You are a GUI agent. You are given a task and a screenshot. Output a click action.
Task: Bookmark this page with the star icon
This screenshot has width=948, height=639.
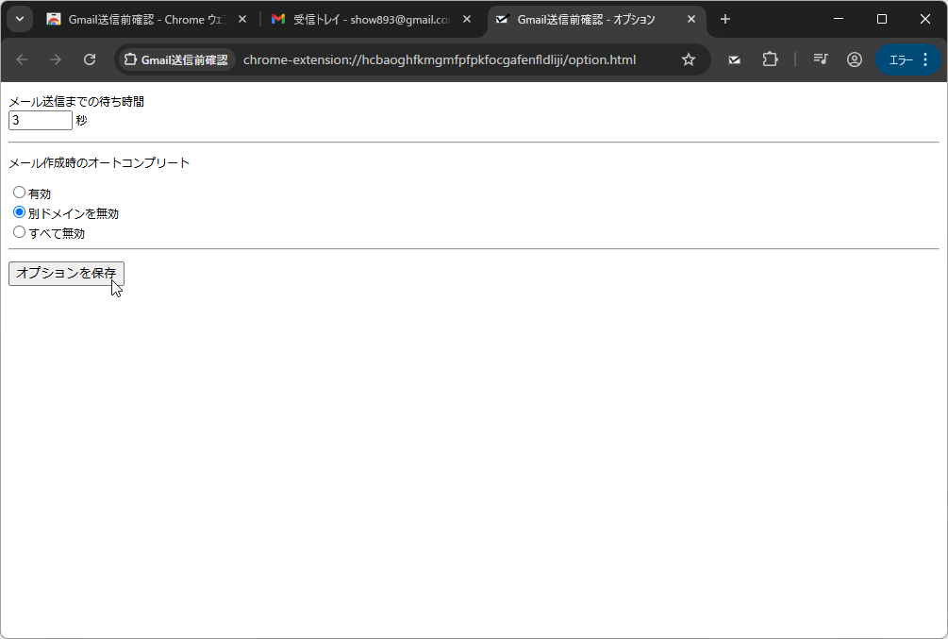coord(689,59)
